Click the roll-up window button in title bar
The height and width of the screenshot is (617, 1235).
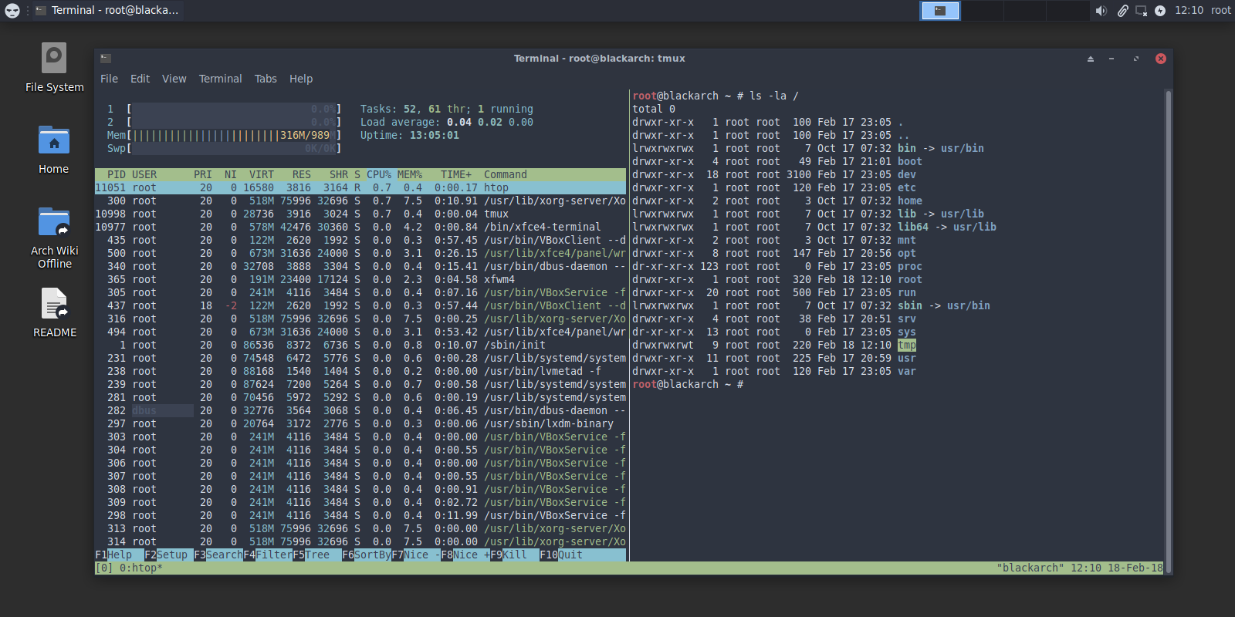(1091, 59)
